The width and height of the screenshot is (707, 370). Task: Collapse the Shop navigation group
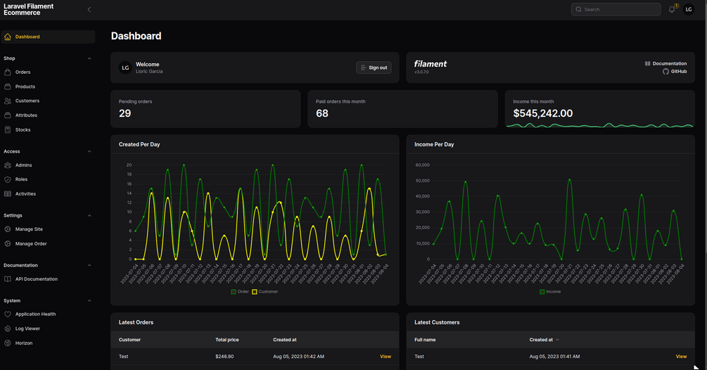point(89,58)
